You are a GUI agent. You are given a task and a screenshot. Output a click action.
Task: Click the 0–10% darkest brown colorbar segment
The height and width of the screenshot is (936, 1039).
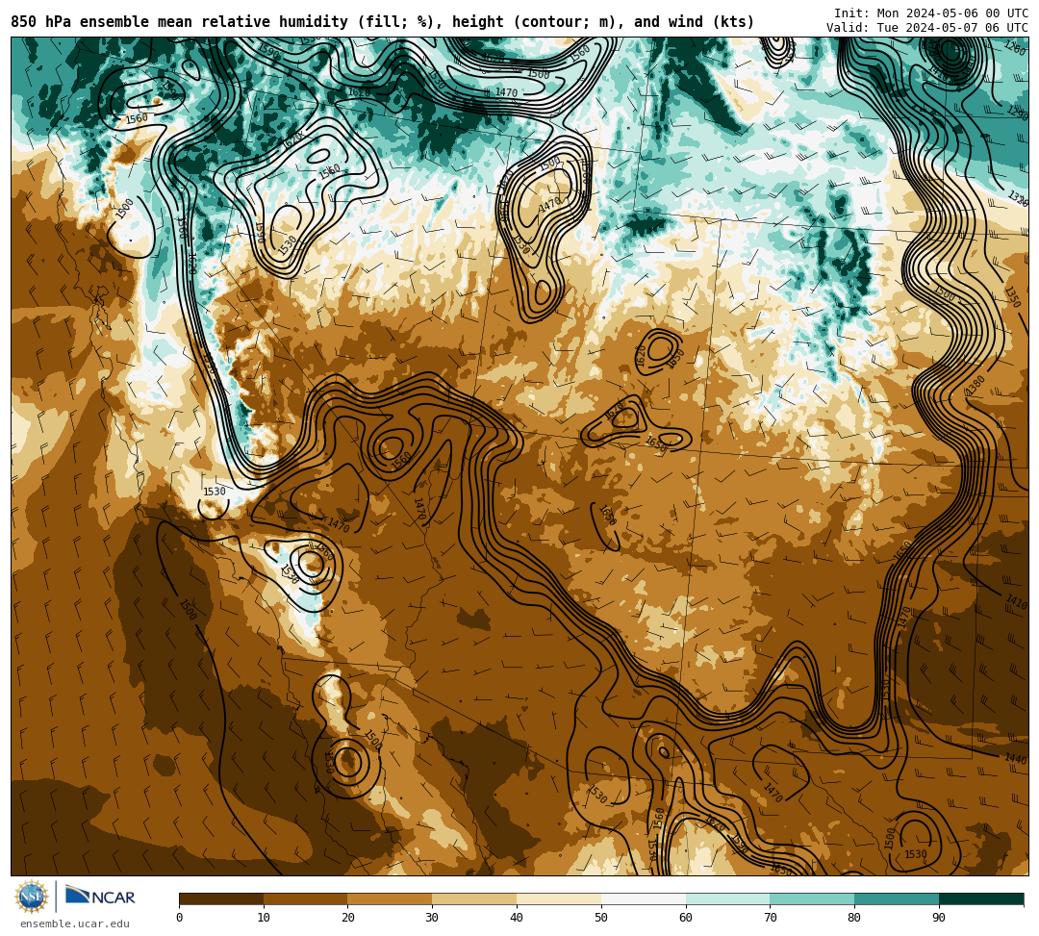221,898
